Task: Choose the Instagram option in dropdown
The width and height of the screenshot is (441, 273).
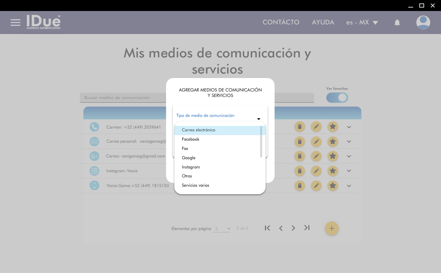Action: [191, 167]
